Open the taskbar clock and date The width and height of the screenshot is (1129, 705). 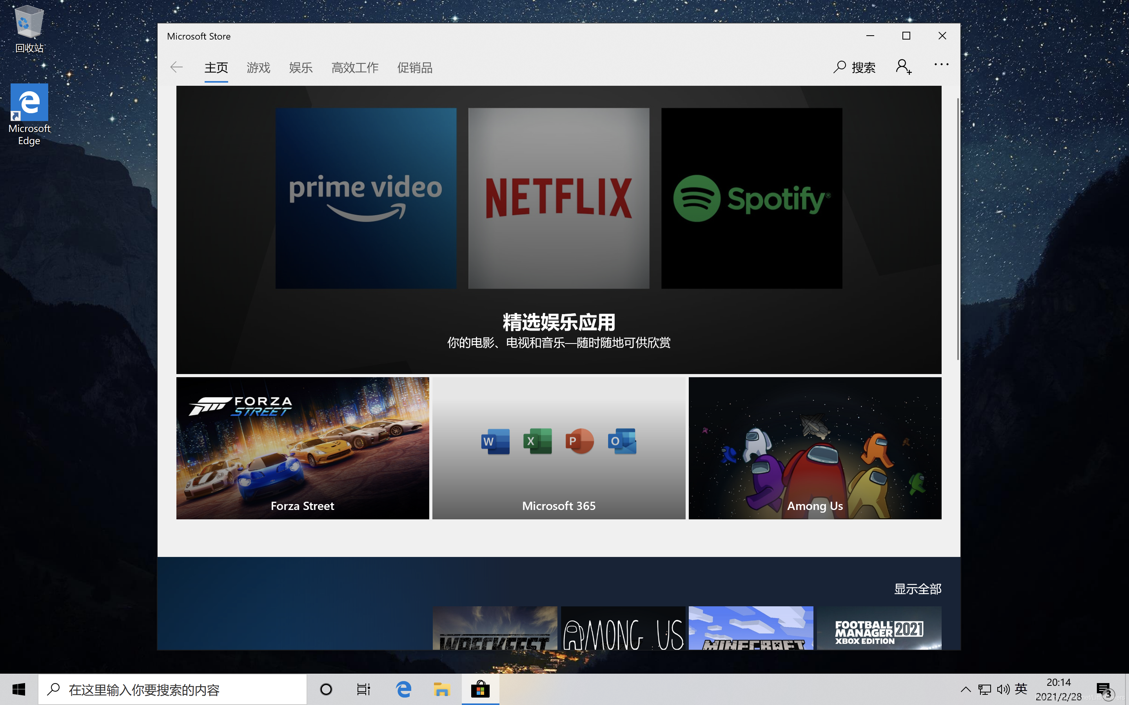[1058, 689]
